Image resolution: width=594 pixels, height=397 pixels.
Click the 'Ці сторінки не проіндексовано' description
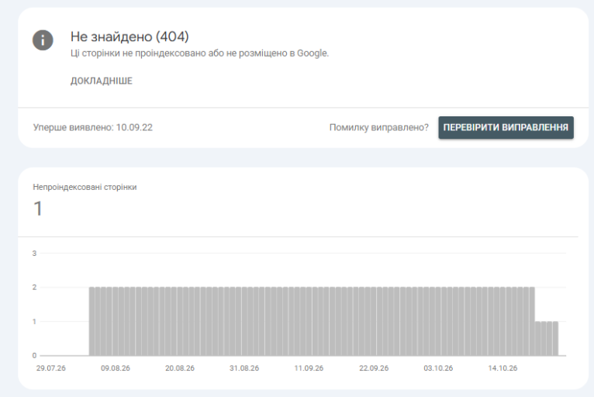199,53
